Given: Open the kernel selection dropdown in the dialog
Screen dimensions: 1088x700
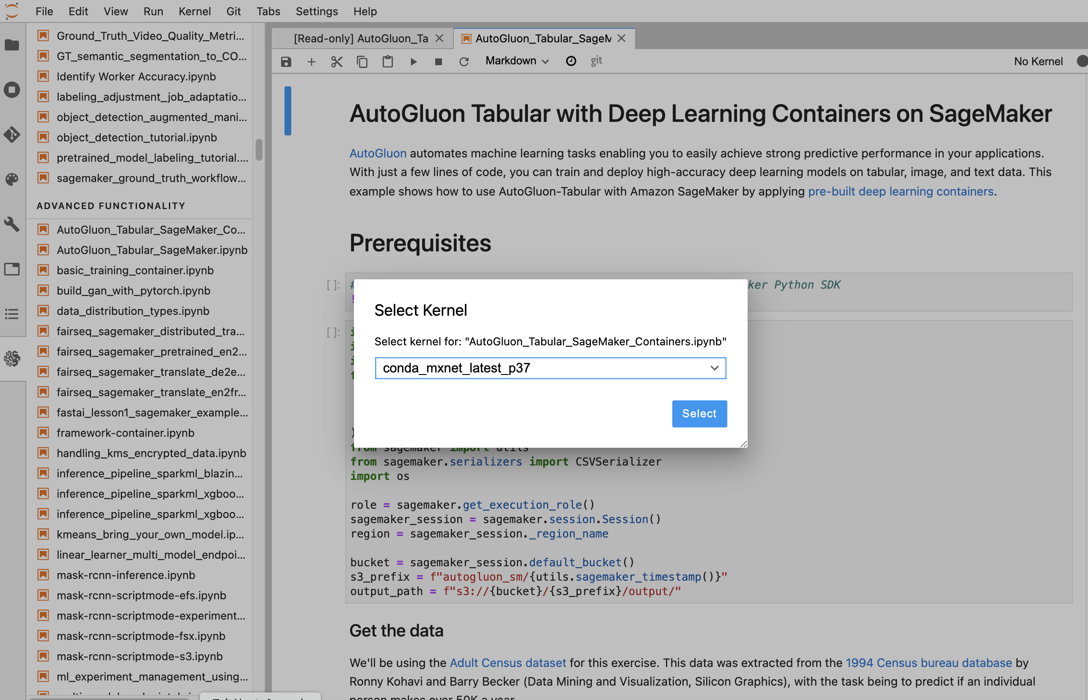Looking at the screenshot, I should [x=550, y=368].
